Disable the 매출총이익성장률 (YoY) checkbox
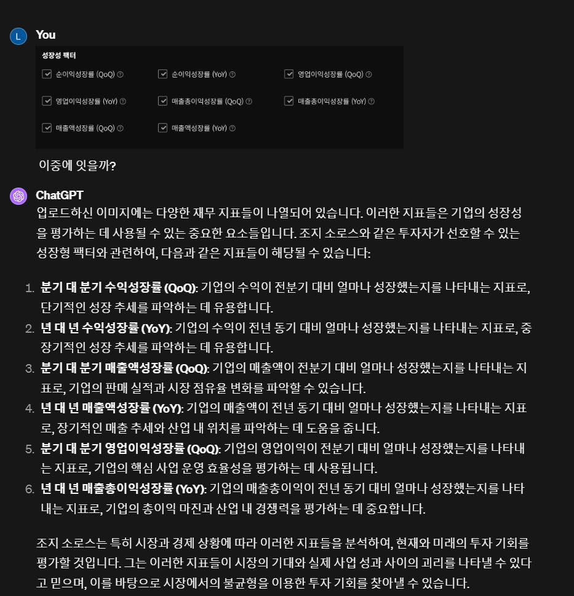The image size is (574, 596). (x=289, y=101)
